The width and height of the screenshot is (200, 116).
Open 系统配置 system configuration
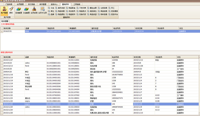19,10
